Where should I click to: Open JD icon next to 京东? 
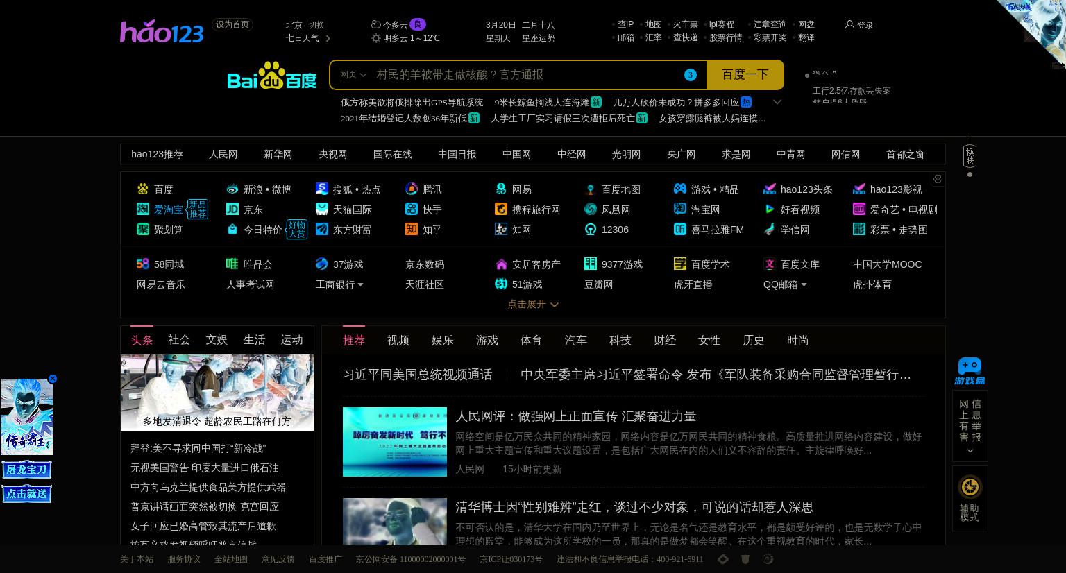[232, 209]
